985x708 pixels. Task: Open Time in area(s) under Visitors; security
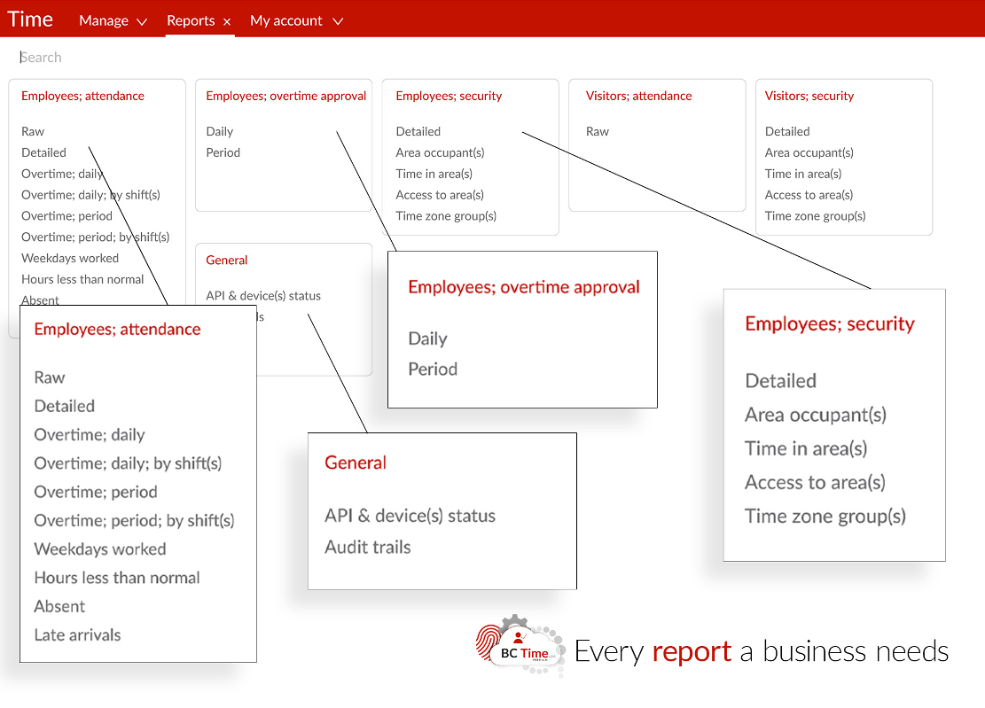(803, 174)
